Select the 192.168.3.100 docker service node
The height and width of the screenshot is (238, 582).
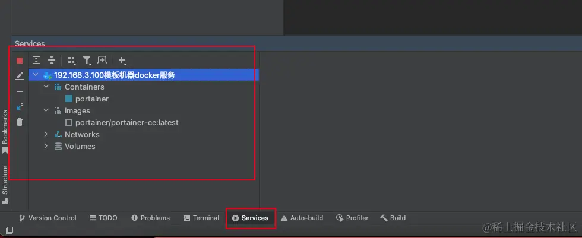(144, 75)
